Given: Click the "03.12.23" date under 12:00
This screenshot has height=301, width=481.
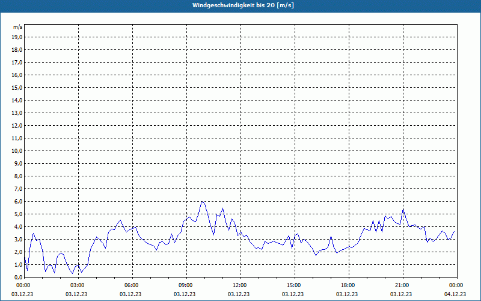Looking at the screenshot, I should (239, 294).
